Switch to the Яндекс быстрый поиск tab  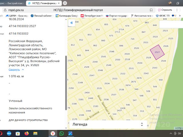tap(12, 3)
